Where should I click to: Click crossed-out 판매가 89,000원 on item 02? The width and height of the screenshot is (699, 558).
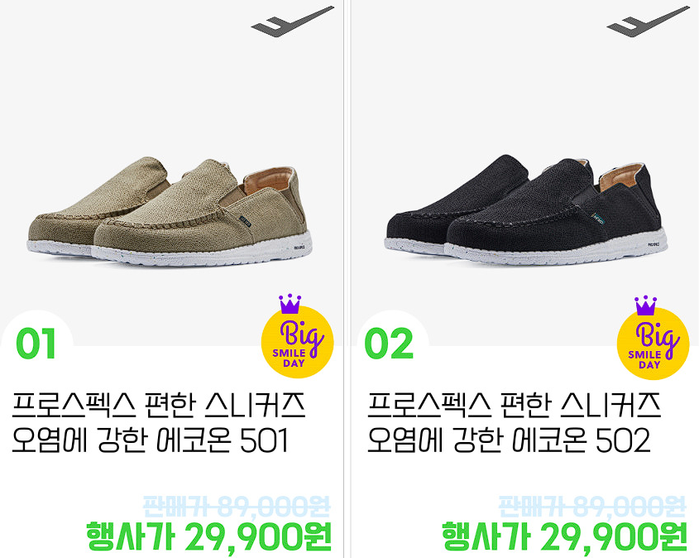pyautogui.click(x=592, y=507)
